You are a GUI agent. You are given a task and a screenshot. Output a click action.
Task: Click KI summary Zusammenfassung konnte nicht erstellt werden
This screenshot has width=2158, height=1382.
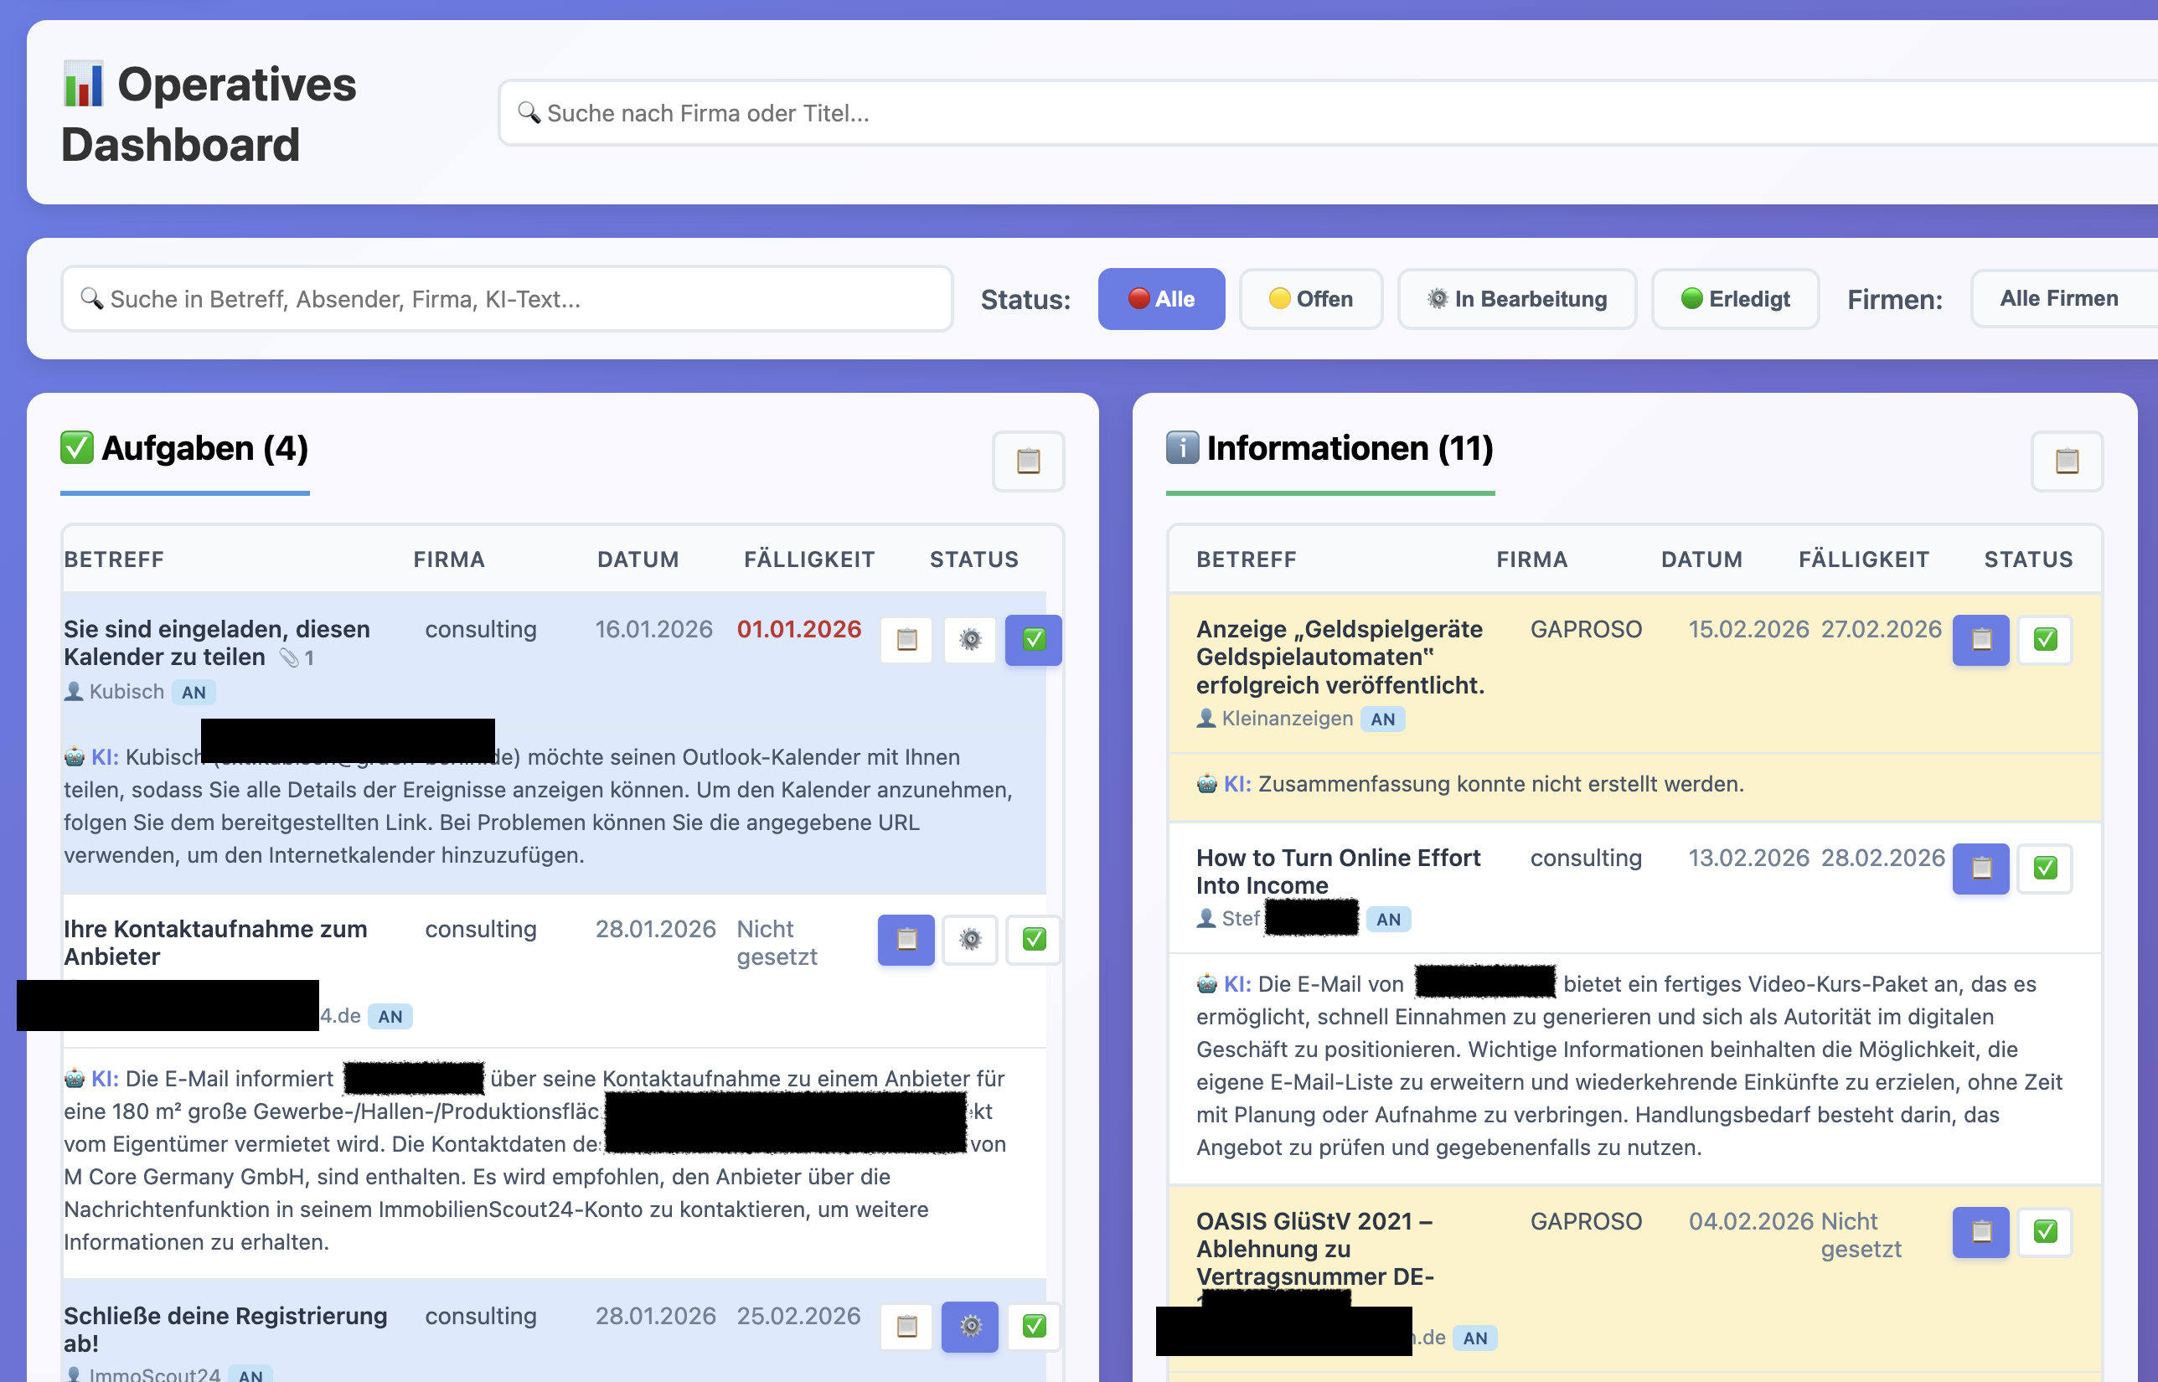point(1500,783)
